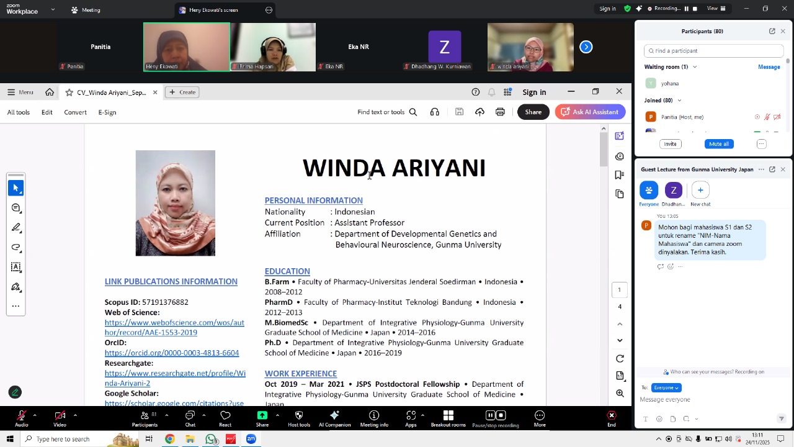Click the React heart icon
Image resolution: width=794 pixels, height=447 pixels.
(225, 415)
